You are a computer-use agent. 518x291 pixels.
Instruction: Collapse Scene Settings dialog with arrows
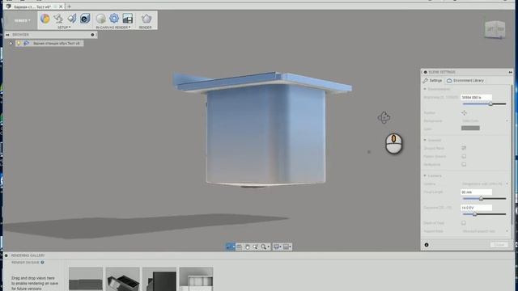point(510,72)
